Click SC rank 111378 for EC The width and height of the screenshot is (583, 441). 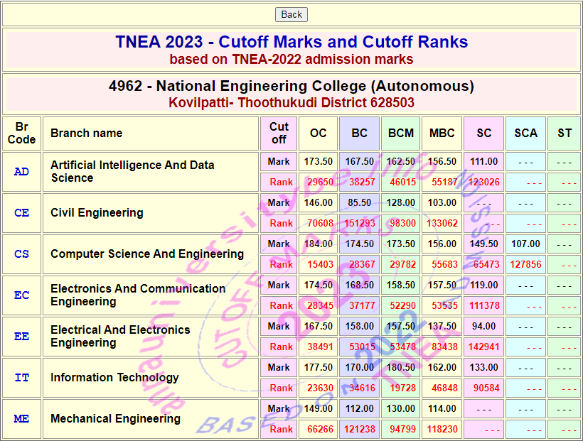click(x=483, y=306)
